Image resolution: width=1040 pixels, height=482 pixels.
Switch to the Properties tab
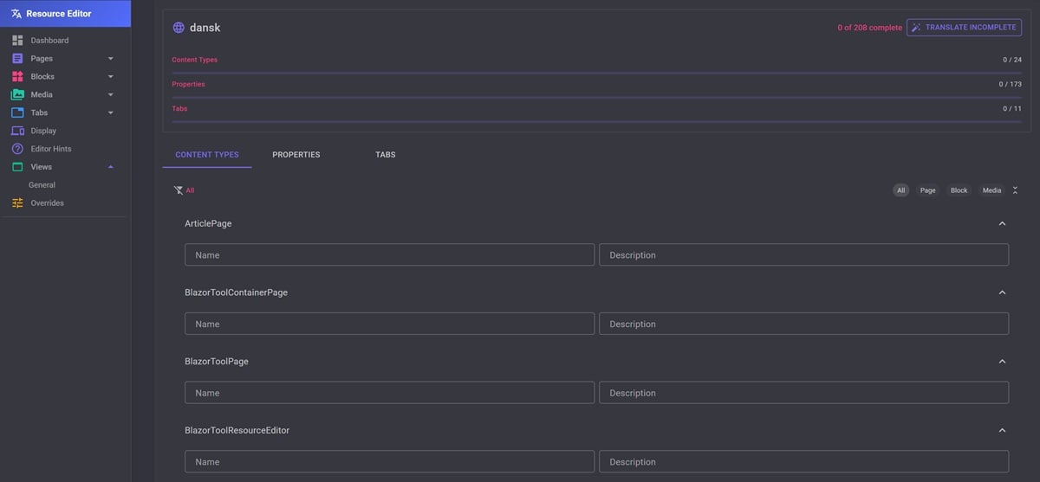[296, 155]
